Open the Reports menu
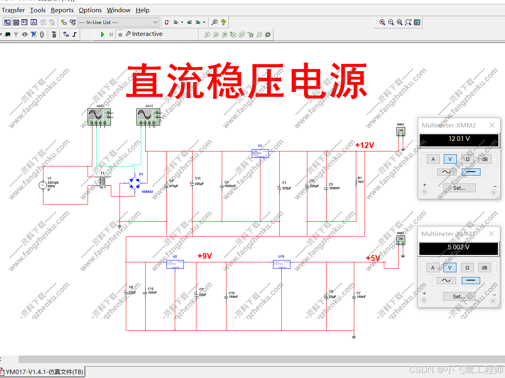505x378 pixels. point(62,10)
